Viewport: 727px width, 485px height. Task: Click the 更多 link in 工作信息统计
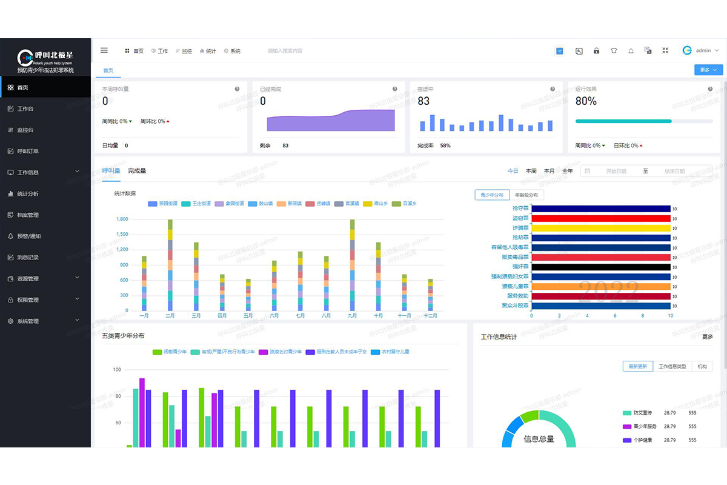pos(707,337)
